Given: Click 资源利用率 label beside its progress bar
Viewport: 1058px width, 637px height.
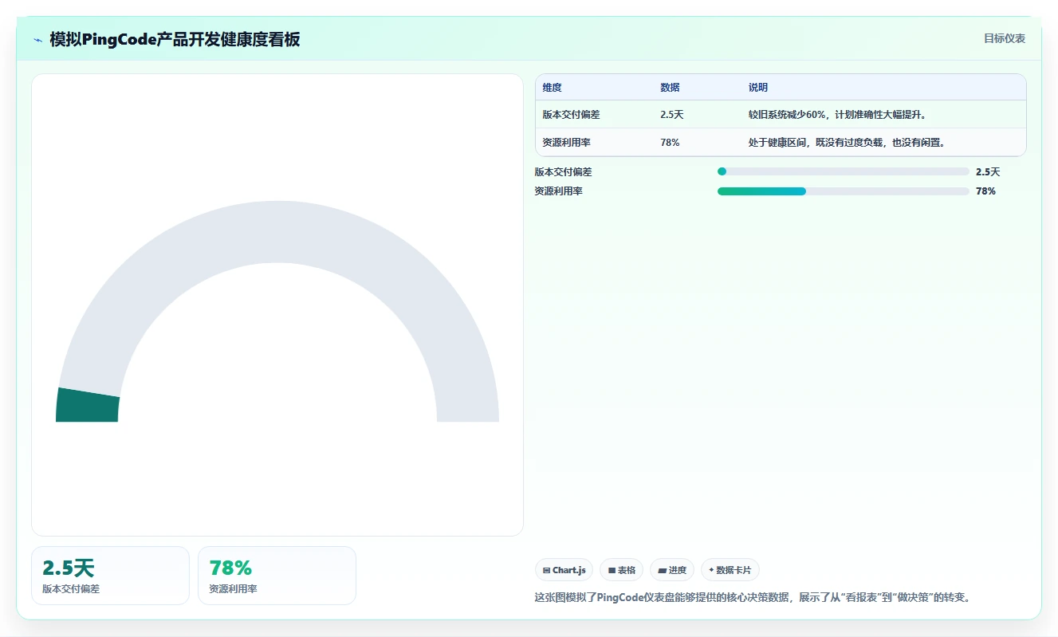Looking at the screenshot, I should [x=558, y=191].
